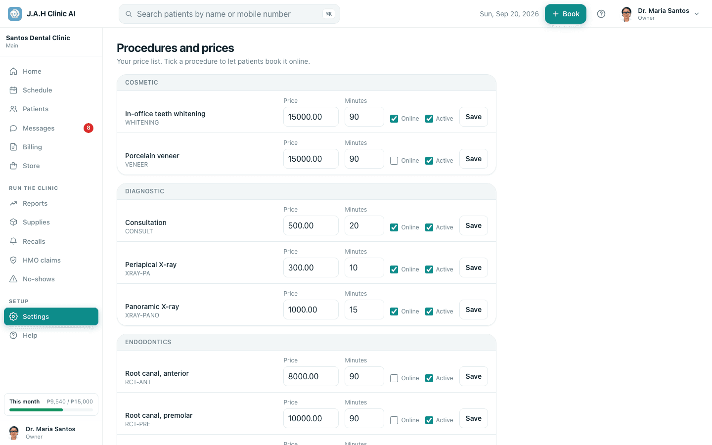Viewport: 712px width, 445px height.
Task: Click the Book button
Action: (x=566, y=14)
